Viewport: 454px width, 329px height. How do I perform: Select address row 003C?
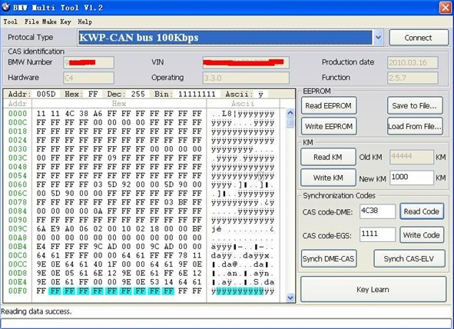tap(18, 158)
